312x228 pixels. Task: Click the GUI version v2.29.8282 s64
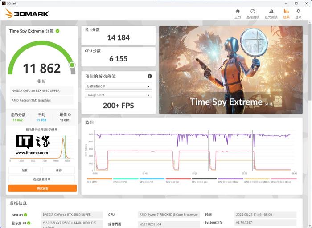pos(169,224)
